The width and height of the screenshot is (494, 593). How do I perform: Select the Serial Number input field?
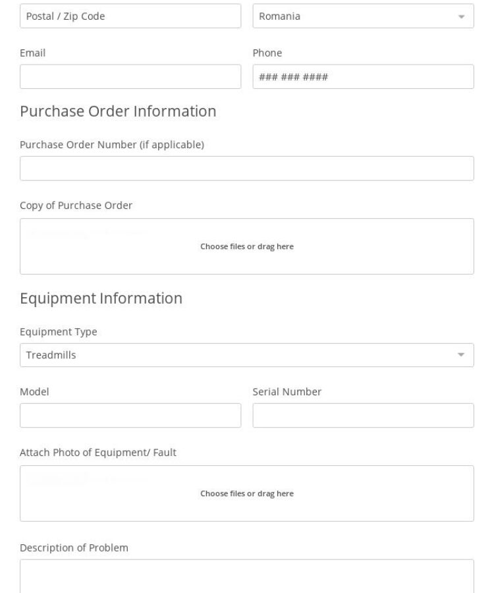(362, 415)
